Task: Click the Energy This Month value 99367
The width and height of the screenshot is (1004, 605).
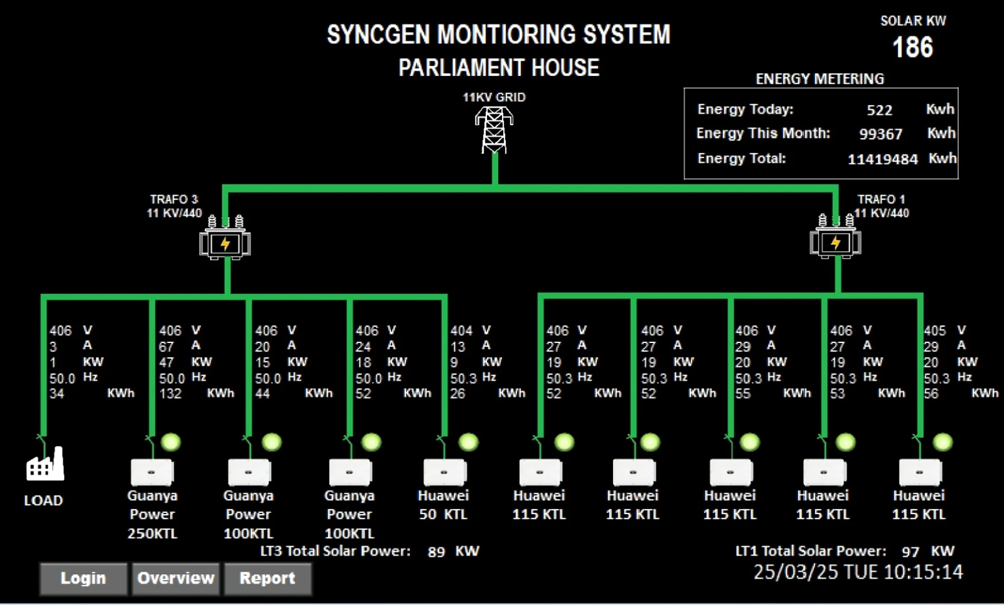Action: coord(881,134)
